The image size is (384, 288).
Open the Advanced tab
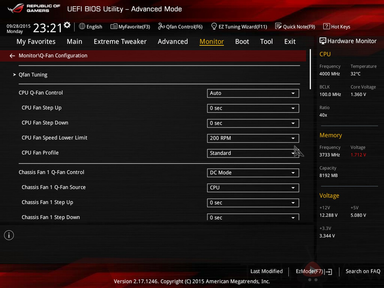(x=173, y=42)
